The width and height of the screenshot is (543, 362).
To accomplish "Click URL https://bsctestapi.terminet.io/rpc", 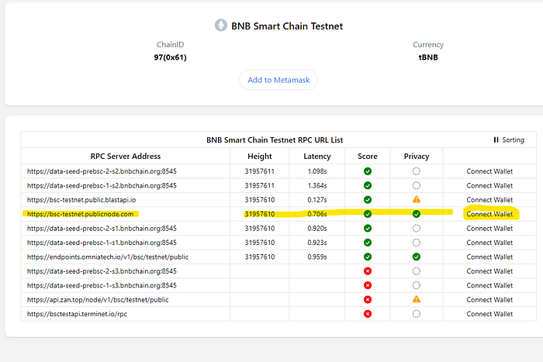I will point(77,314).
